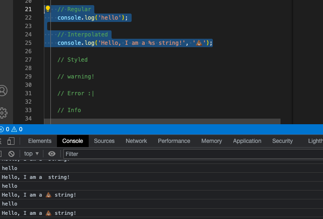The image size is (323, 219).
Task: Select the Security tab
Action: (282, 141)
